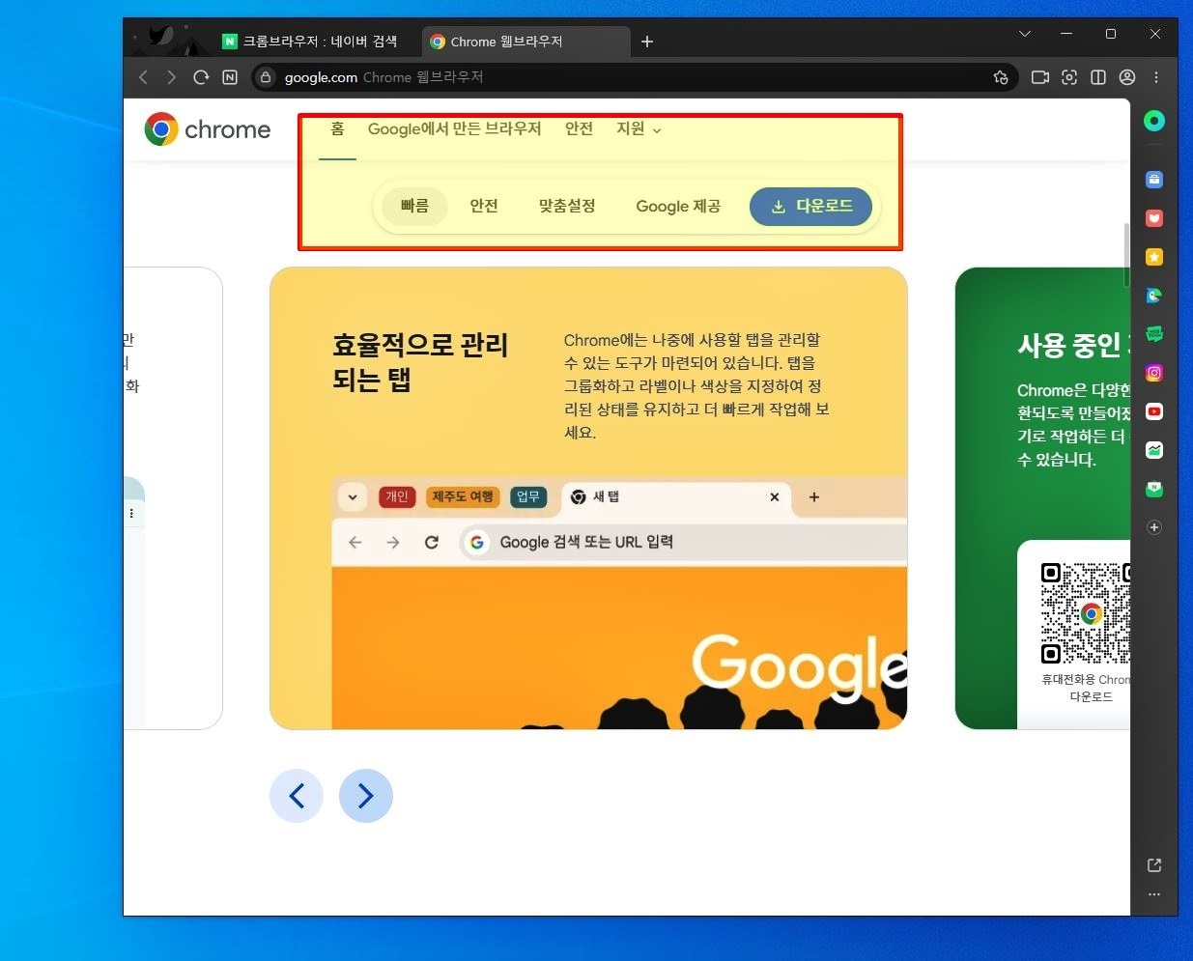
Task: Add a sidebar app with the plus icon
Action: [x=1154, y=527]
